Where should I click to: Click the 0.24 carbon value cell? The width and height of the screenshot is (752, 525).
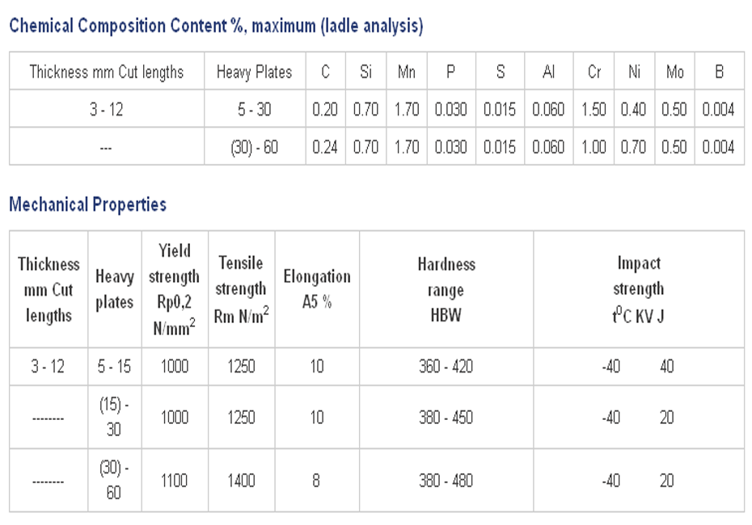(325, 147)
